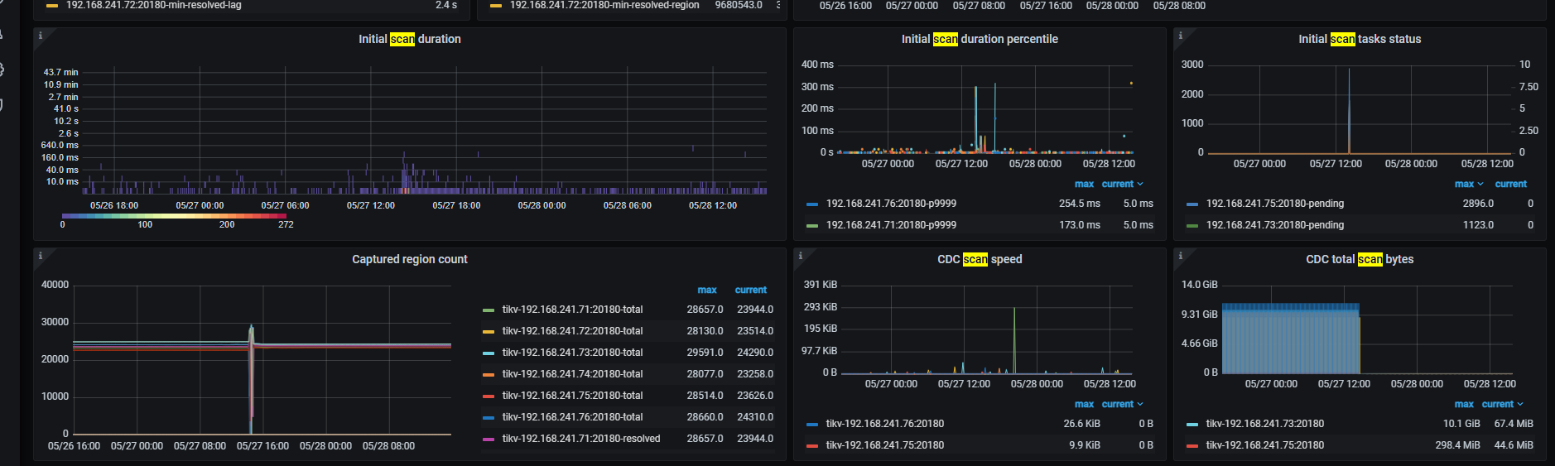Image resolution: width=1555 pixels, height=466 pixels.
Task: Click the heatmap color scale legend bar
Action: coord(174,215)
